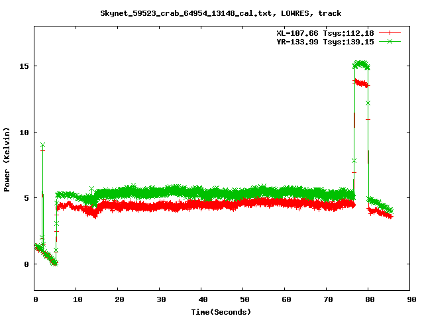This screenshot has width=424, height=318.
Task: Select legend entry XL-107.66 Tsys:112.18
Action: point(325,33)
